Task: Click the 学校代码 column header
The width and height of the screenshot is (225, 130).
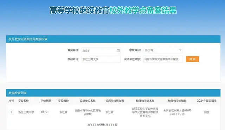Action: (x=46, y=101)
